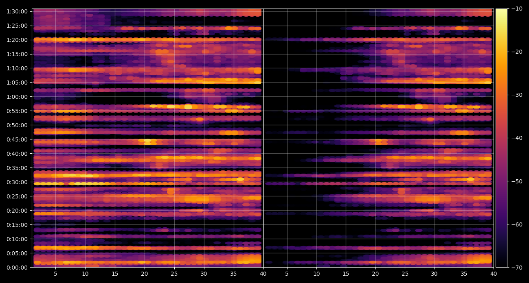Click the 1:20:00 time axis label
The width and height of the screenshot is (529, 283).
(x=17, y=40)
